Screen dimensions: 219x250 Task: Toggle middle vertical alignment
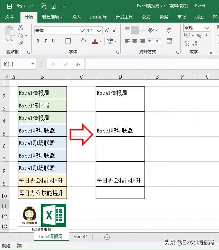[134, 30]
